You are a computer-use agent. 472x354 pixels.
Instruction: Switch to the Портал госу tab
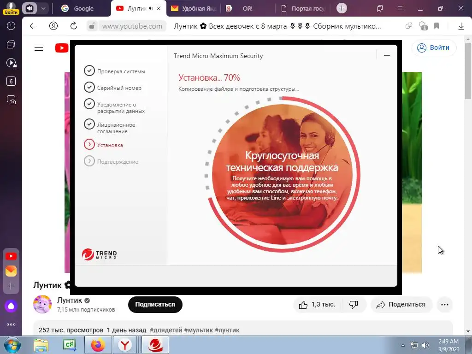click(x=302, y=8)
